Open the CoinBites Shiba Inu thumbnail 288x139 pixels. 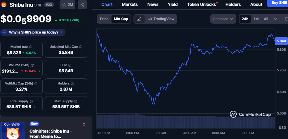point(12,131)
